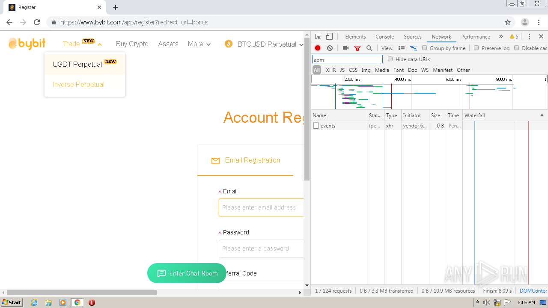This screenshot has height=308, width=548.
Task: Focus the Password input field
Action: point(261,249)
